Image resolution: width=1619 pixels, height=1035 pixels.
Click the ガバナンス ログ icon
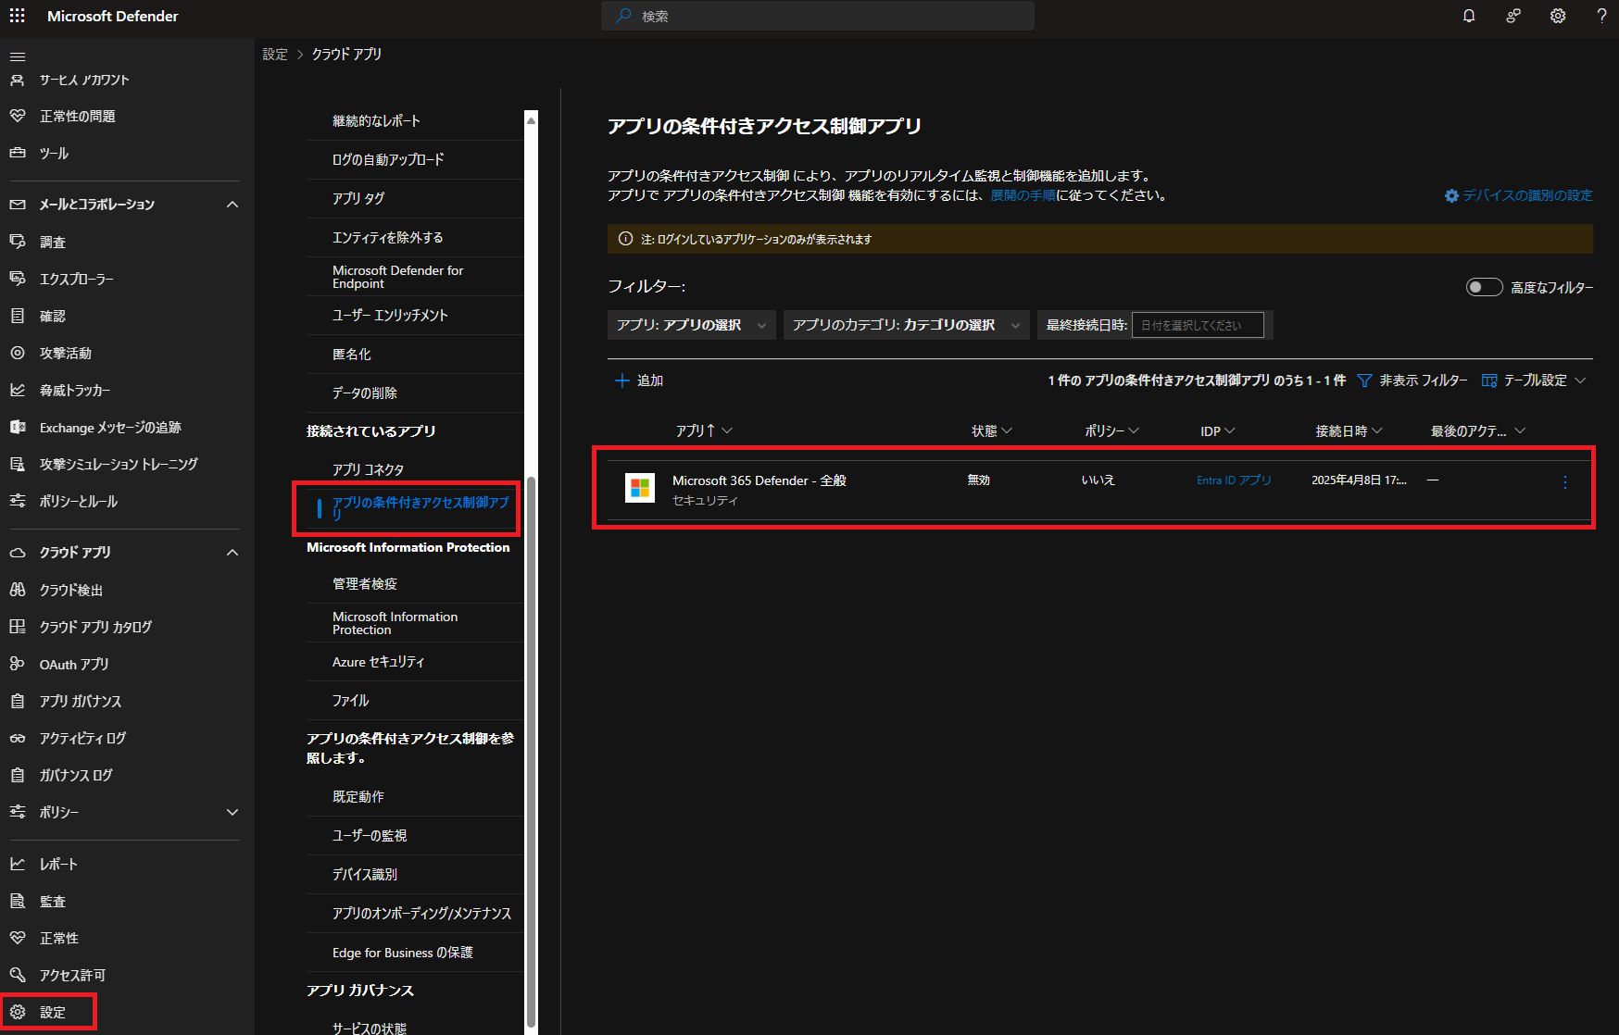click(17, 775)
